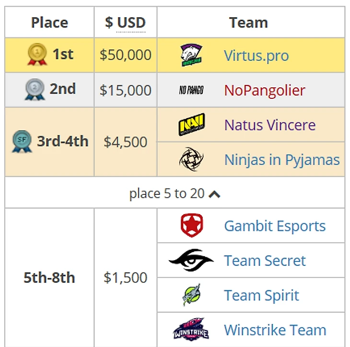The image size is (350, 347).
Task: Click the Team Spirit dragon logo
Action: (x=191, y=295)
